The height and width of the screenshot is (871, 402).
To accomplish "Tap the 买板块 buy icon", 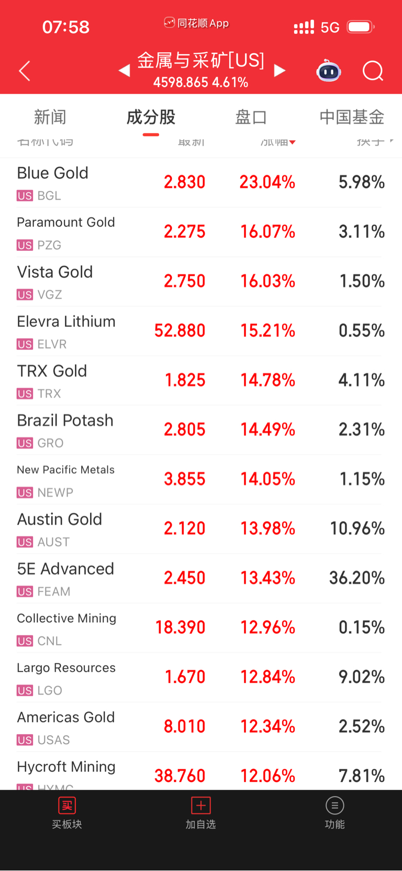I will [x=67, y=806].
